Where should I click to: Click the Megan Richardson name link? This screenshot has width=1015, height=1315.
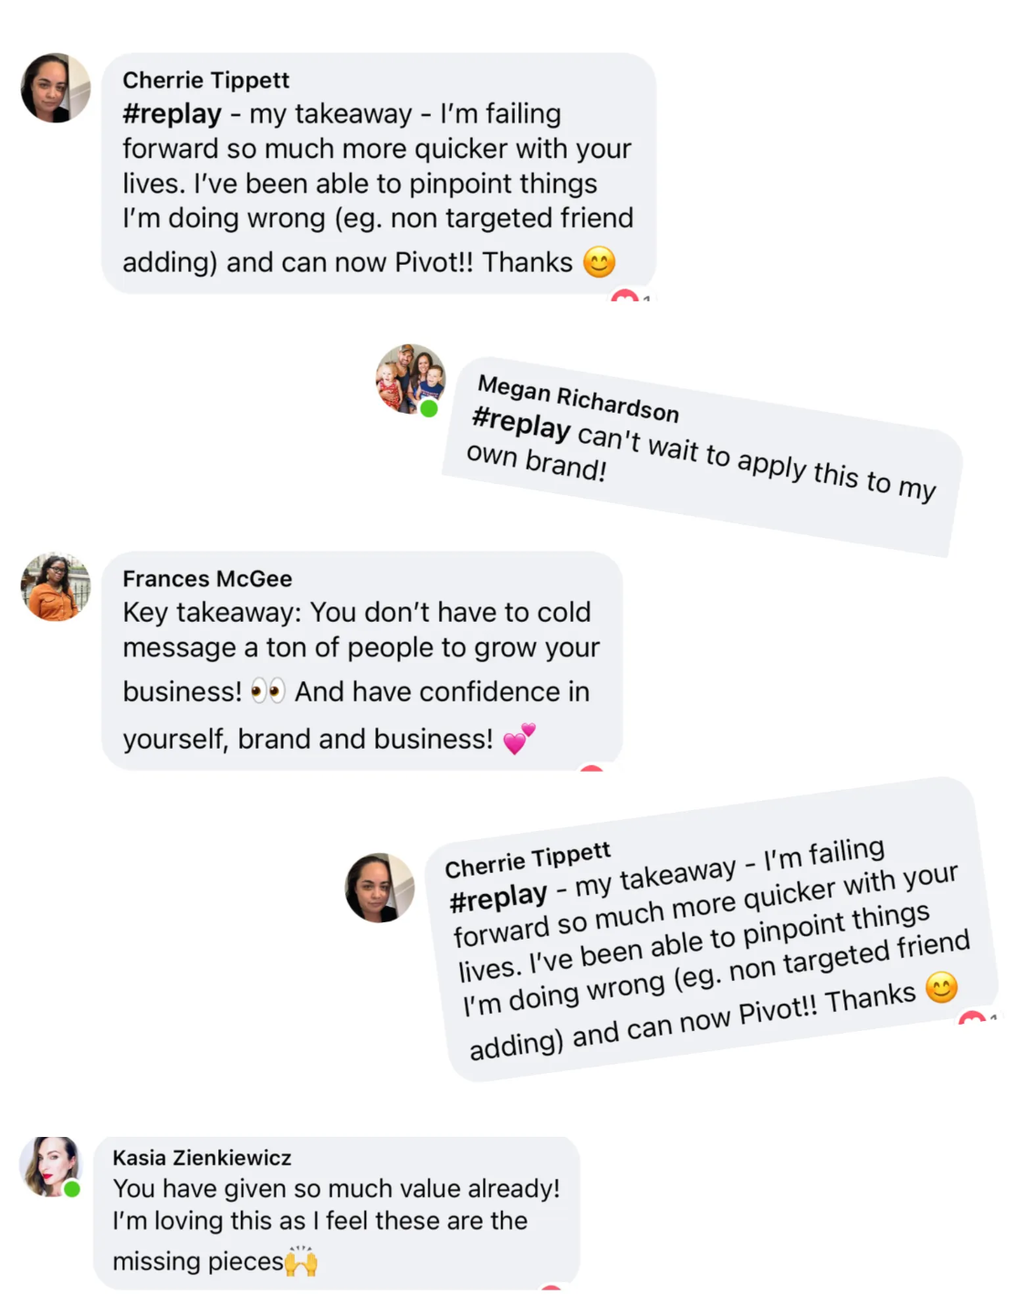578,399
